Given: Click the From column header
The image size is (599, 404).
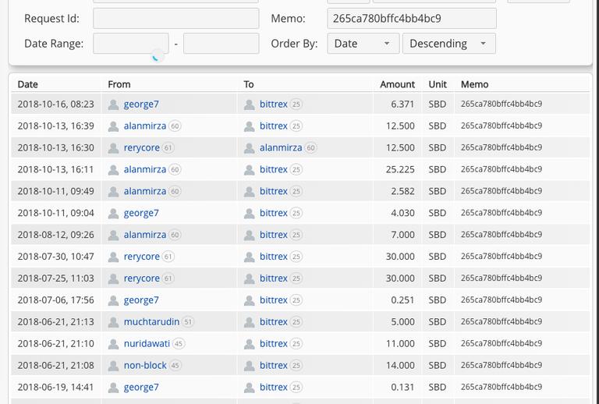Looking at the screenshot, I should coord(119,84).
